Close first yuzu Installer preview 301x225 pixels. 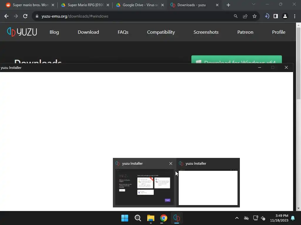coord(171,163)
